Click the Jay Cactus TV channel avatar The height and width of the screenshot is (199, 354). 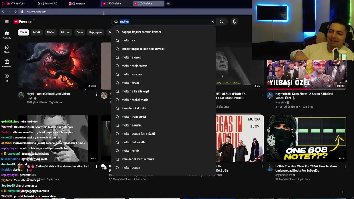pos(270,168)
